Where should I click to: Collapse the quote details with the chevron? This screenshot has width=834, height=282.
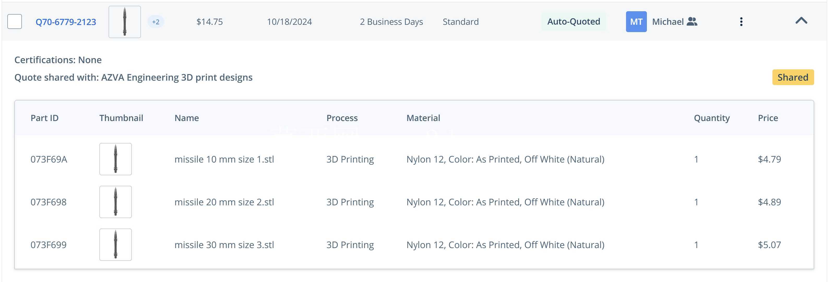tap(801, 21)
